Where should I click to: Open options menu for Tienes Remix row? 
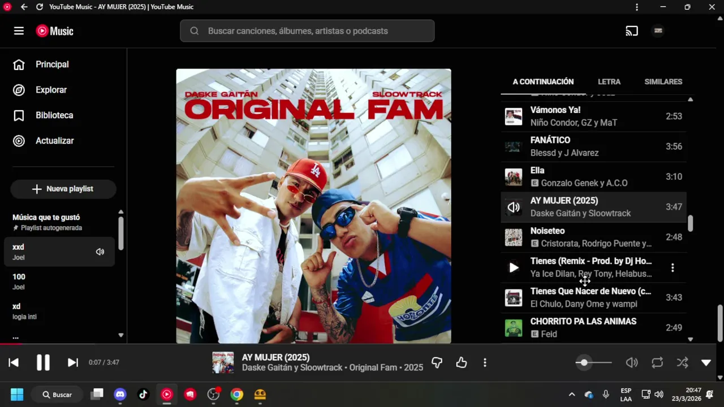click(x=673, y=267)
